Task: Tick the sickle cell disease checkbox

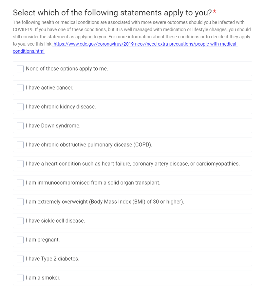Action: [20, 221]
